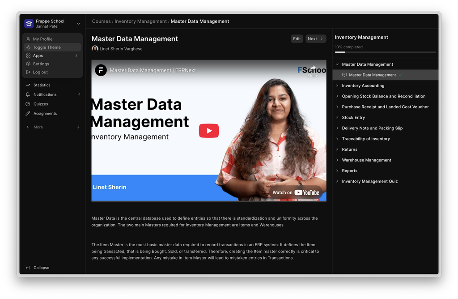458x299 pixels.
Task: Expand the Warehouse Management chapter
Action: 366,160
